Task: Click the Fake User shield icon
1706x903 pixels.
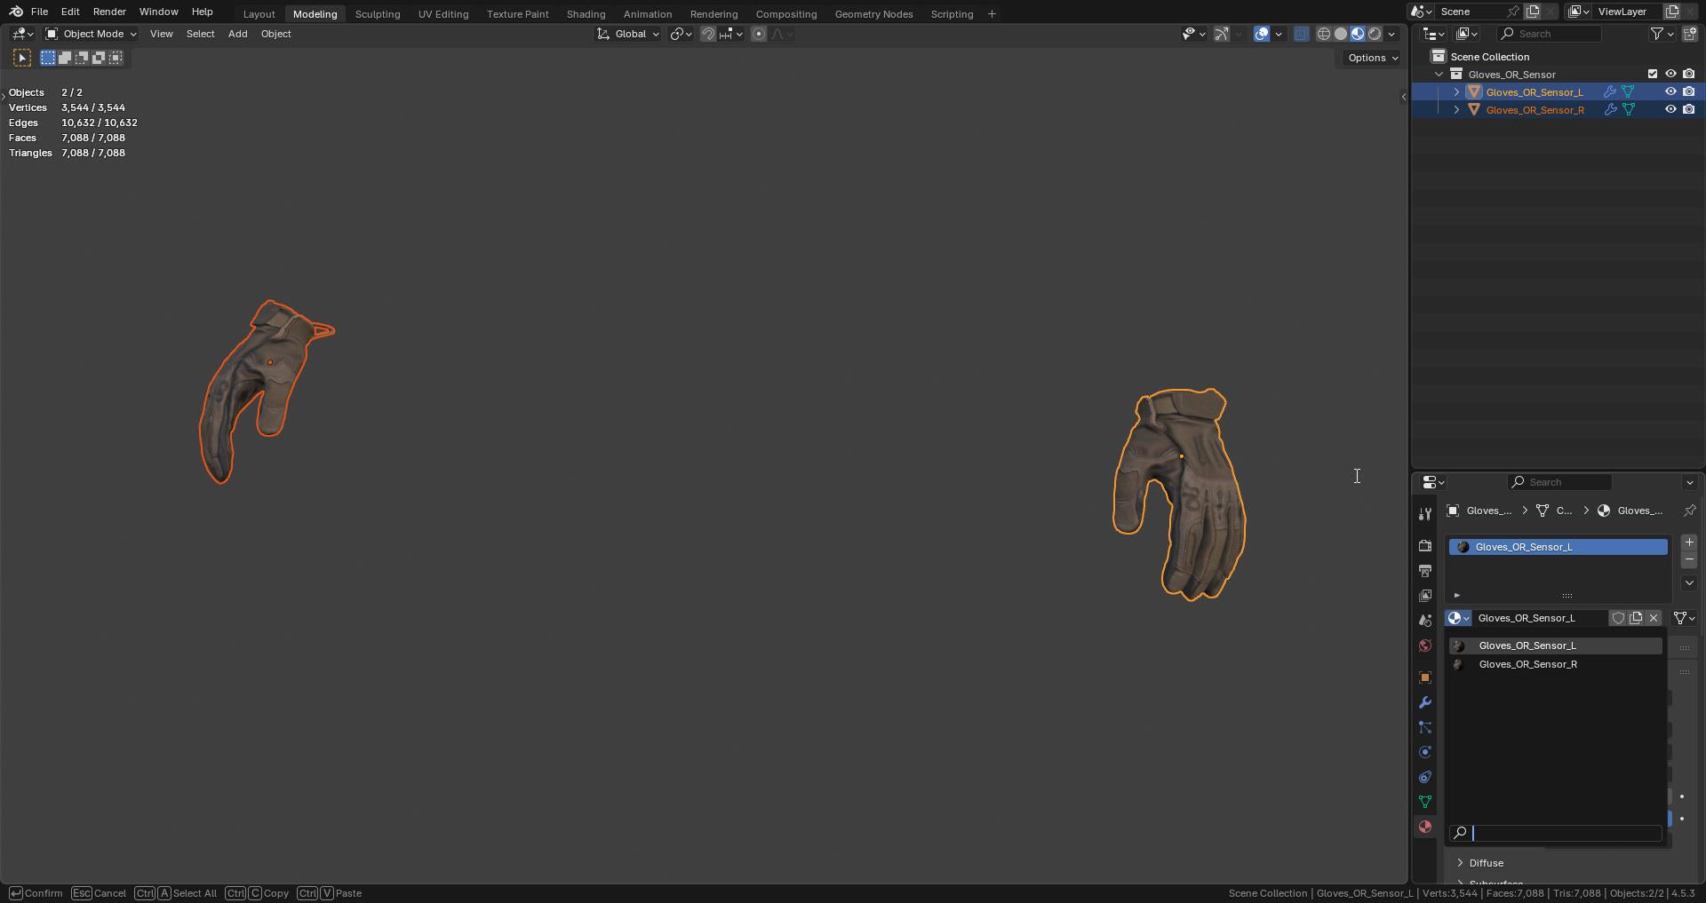Action: click(1618, 618)
